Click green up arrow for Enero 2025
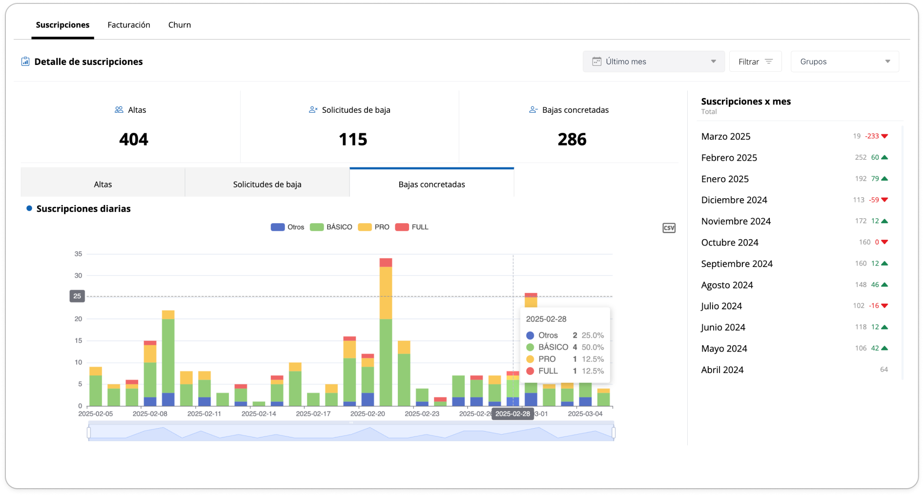This screenshot has height=496, width=924. point(884,179)
